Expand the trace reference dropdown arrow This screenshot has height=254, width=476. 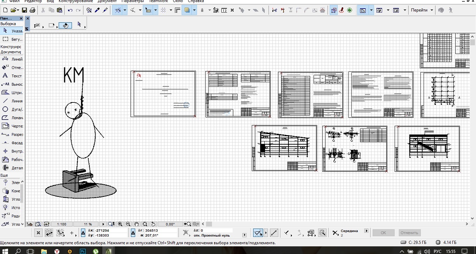(x=194, y=10)
